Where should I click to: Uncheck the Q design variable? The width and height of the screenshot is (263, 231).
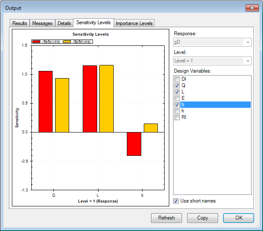177,85
